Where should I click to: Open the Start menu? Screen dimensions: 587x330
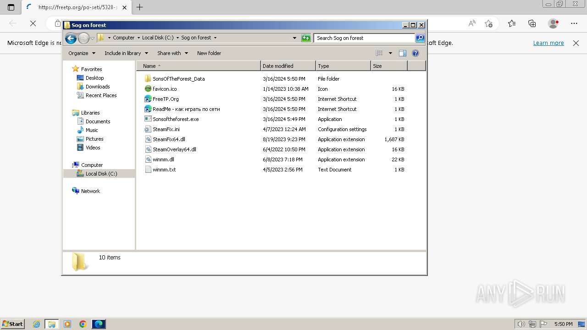click(13, 324)
